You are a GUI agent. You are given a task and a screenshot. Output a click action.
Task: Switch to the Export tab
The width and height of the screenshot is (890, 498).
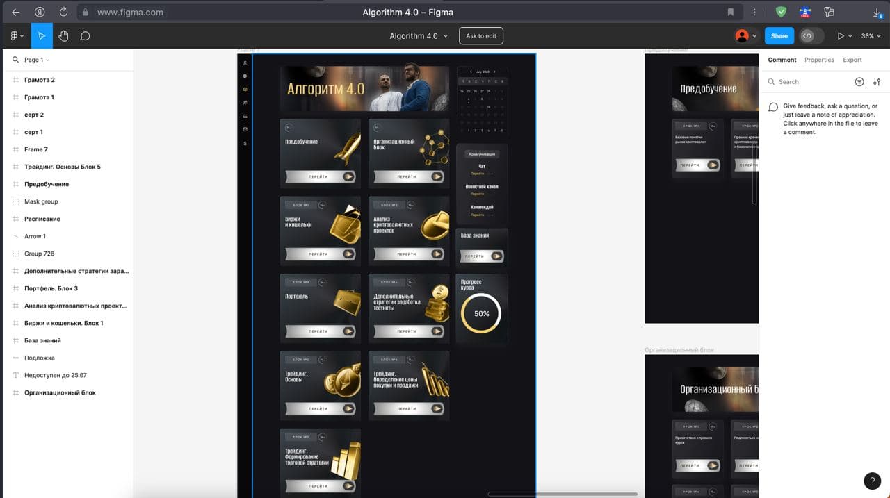coord(852,60)
